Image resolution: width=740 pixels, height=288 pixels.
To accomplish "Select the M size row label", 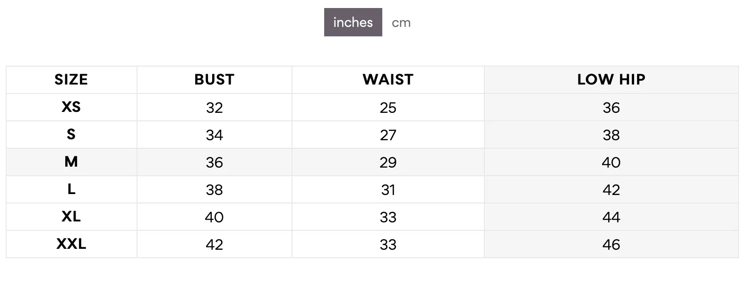I will (71, 162).
